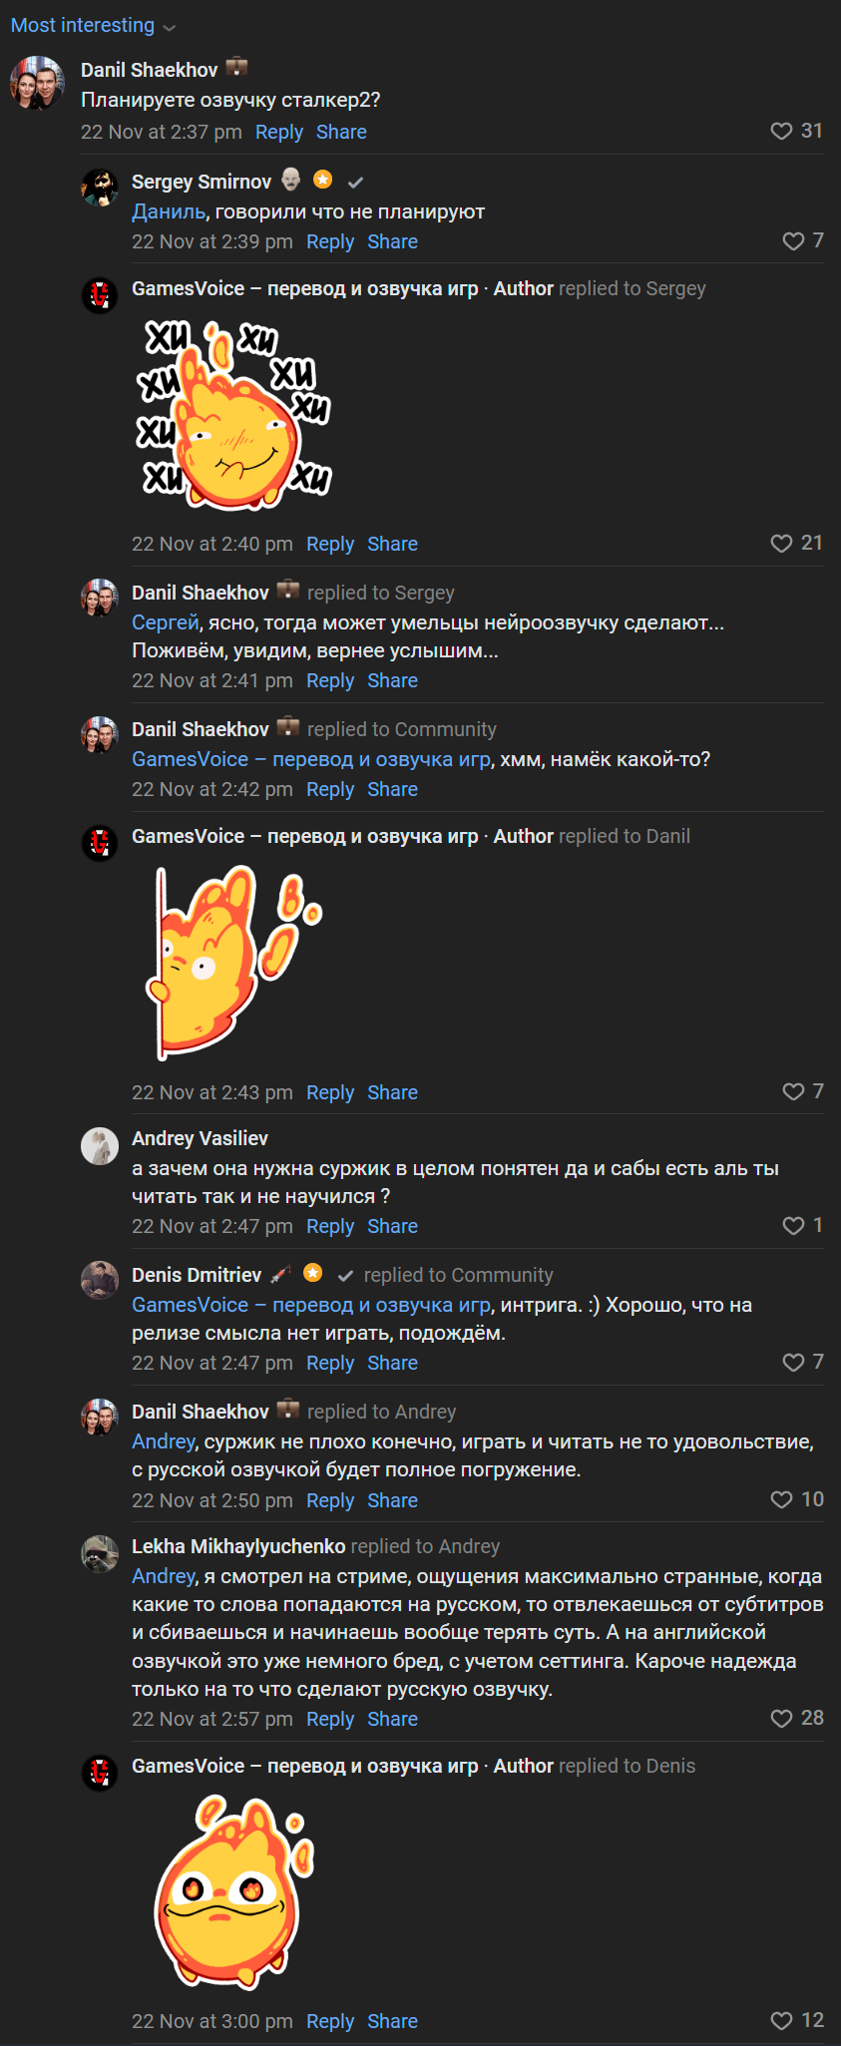Like Lekha Mikhaylyuchenko's comment
This screenshot has width=841, height=2046.
point(781,1718)
